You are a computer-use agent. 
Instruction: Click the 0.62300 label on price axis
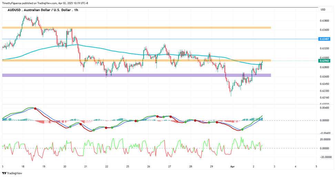(x=325, y=91)
